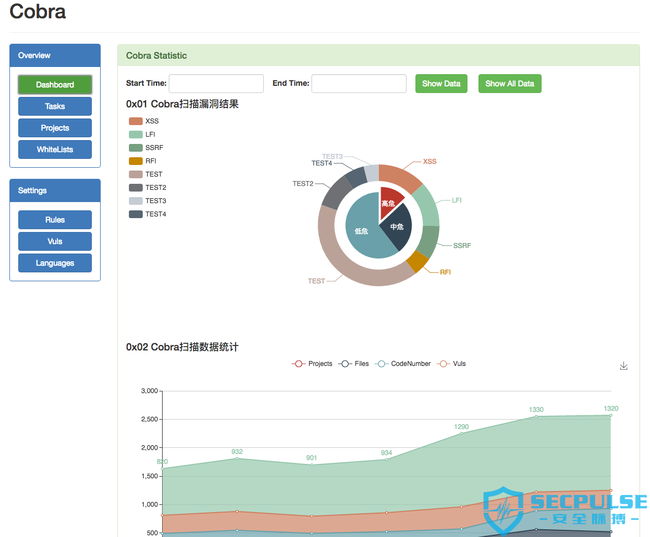This screenshot has height=537, width=650.
Task: Toggle Vuls series in line chart legend
Action: coord(451,364)
